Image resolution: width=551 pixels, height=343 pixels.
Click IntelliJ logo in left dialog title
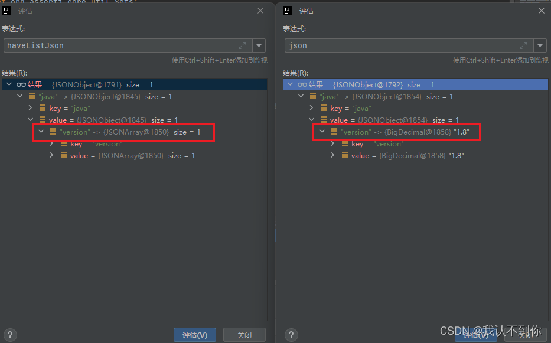(6, 11)
